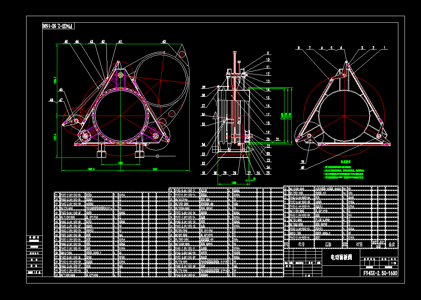Image resolution: width=421 pixels, height=300 pixels.
Task: Click part callout number 16
Action: (268, 106)
